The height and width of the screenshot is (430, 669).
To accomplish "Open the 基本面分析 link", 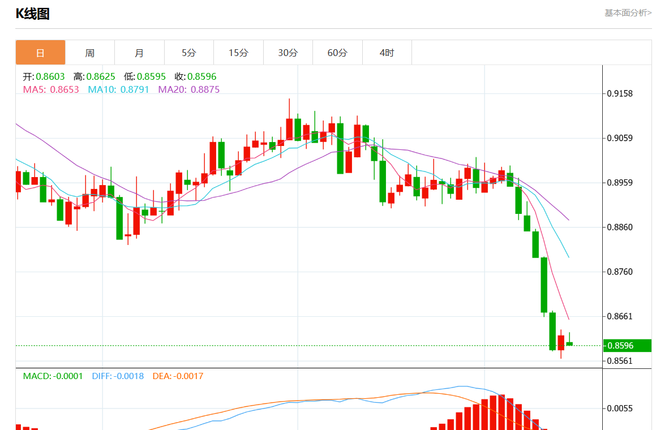I will click(628, 13).
